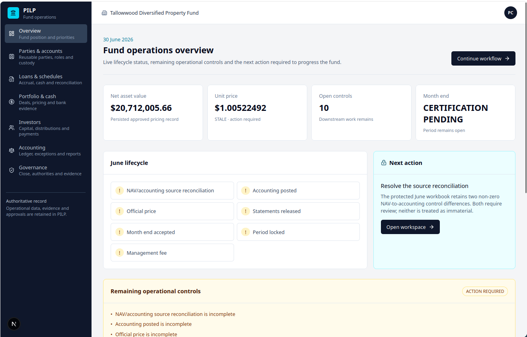Click warning icon on Management fee
This screenshot has width=527, height=337.
click(x=119, y=253)
